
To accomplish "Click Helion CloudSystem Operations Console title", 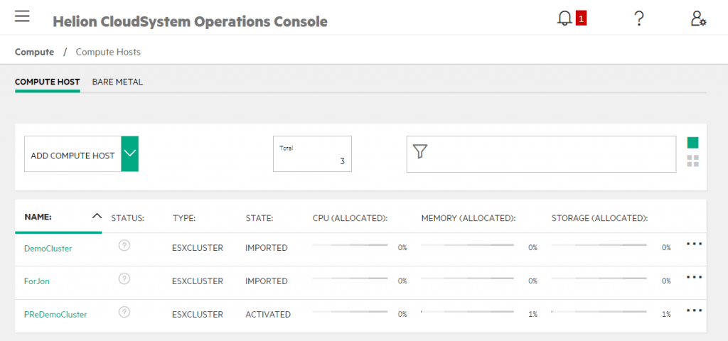I will pyautogui.click(x=191, y=21).
